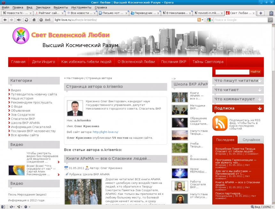275x209 pixels.
Task: Click the site search input field
Action: (232, 72)
